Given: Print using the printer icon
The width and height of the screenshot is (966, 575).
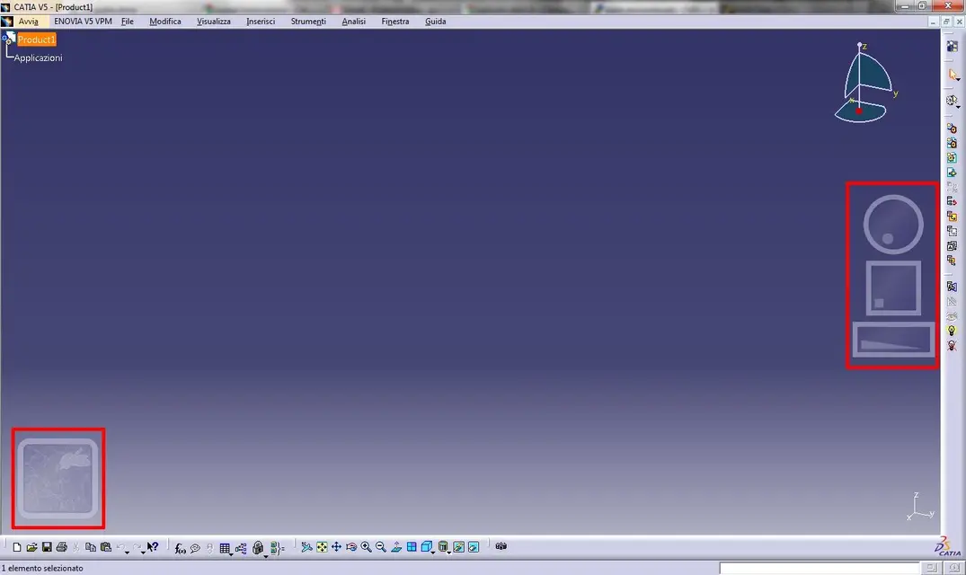Looking at the screenshot, I should (62, 546).
